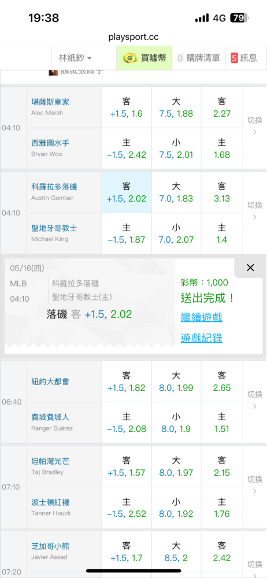Toggle 大 7.5, 1.88 over pick
267x578 pixels.
click(176, 108)
